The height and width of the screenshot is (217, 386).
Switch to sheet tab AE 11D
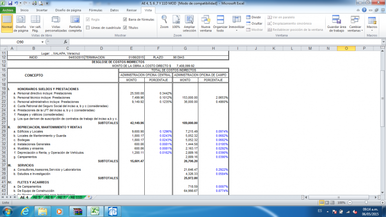coord(77,197)
